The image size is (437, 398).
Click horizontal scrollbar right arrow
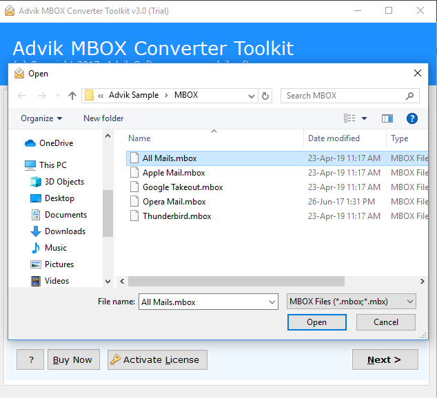[x=423, y=282]
